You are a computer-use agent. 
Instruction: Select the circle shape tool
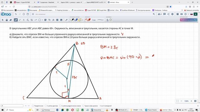(40, 20)
